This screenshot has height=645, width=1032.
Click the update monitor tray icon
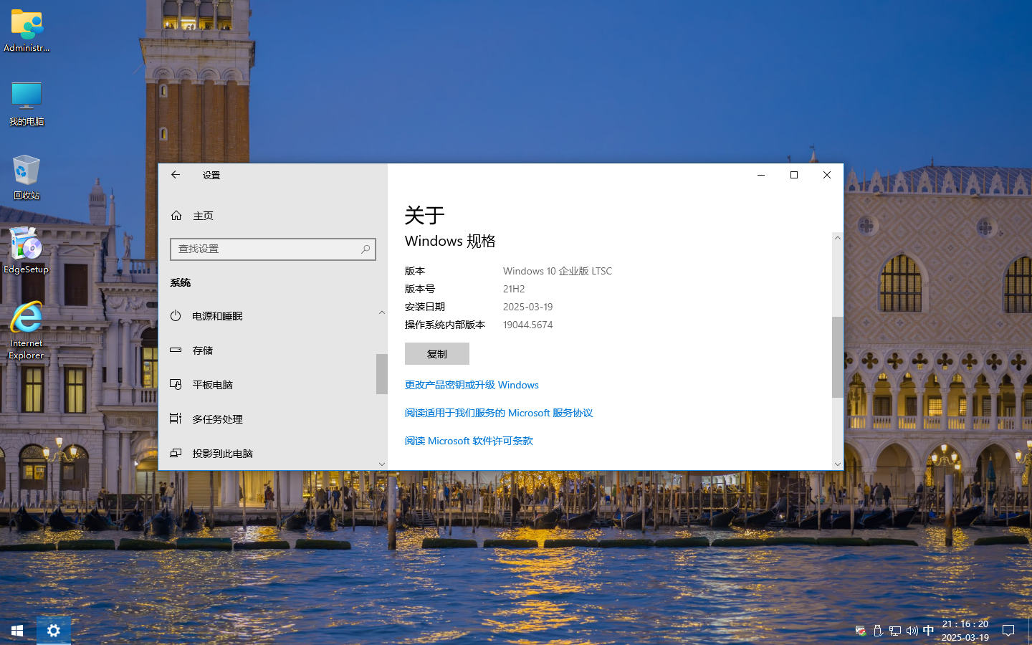(x=861, y=631)
